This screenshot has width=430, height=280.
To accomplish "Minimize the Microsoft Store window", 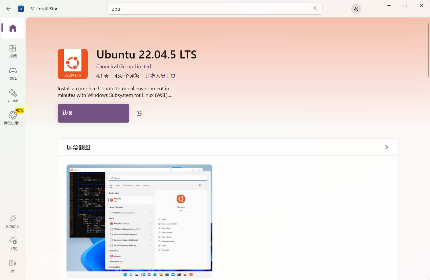I will pos(389,5).
